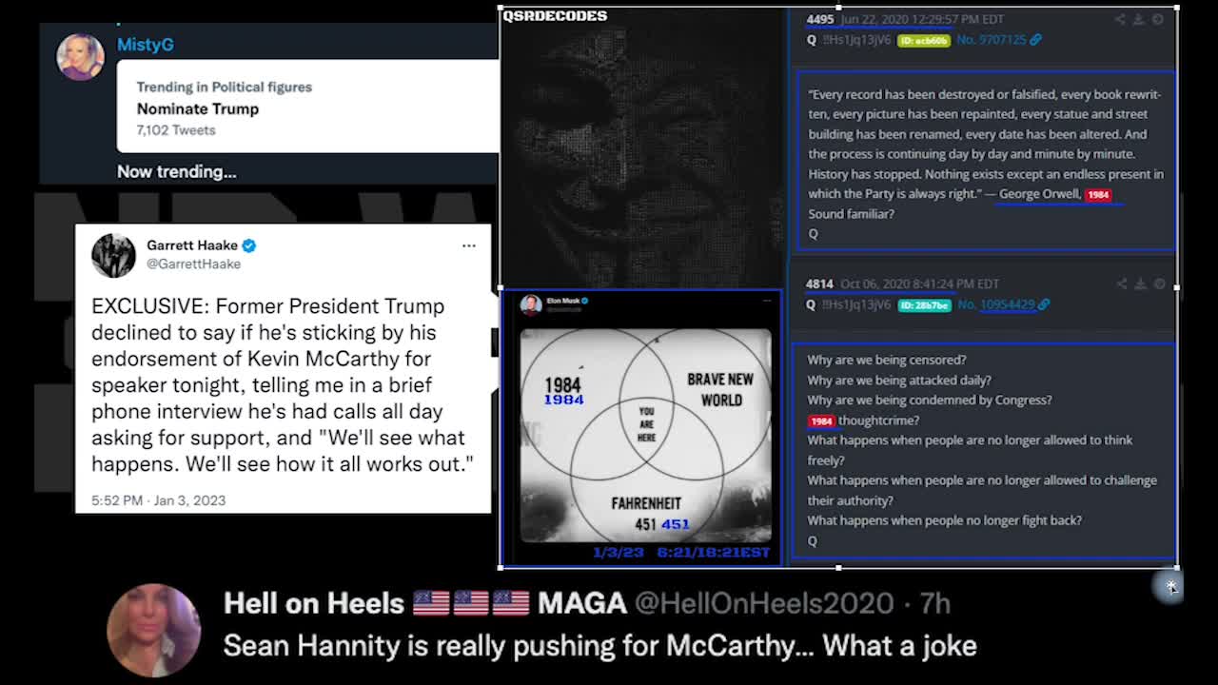Click the download icon on post 4814
Viewport: 1218px width, 685px height.
(1140, 284)
